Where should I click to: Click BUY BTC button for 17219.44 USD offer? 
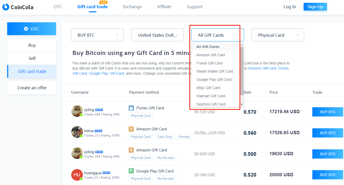click(328, 112)
